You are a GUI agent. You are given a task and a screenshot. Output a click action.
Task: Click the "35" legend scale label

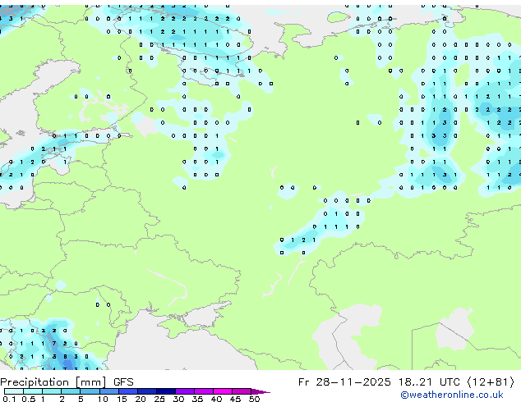tap(198, 399)
